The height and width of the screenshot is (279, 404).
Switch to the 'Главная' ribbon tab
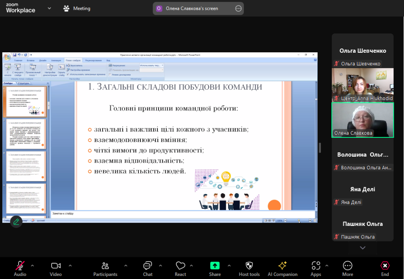(x=18, y=60)
